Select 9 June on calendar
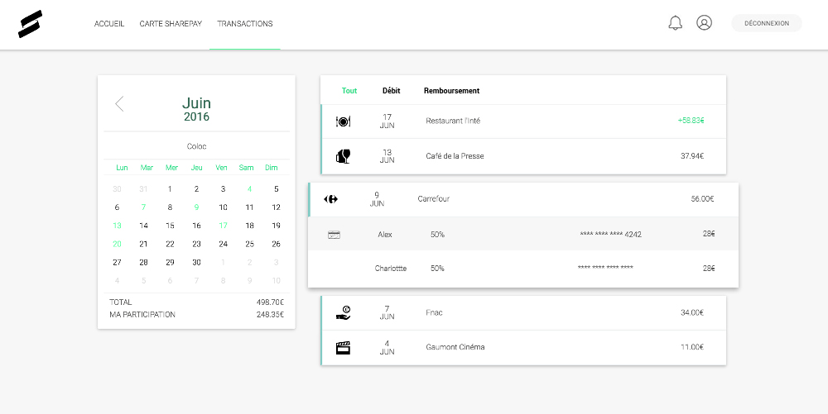Image resolution: width=828 pixels, height=414 pixels. [196, 207]
